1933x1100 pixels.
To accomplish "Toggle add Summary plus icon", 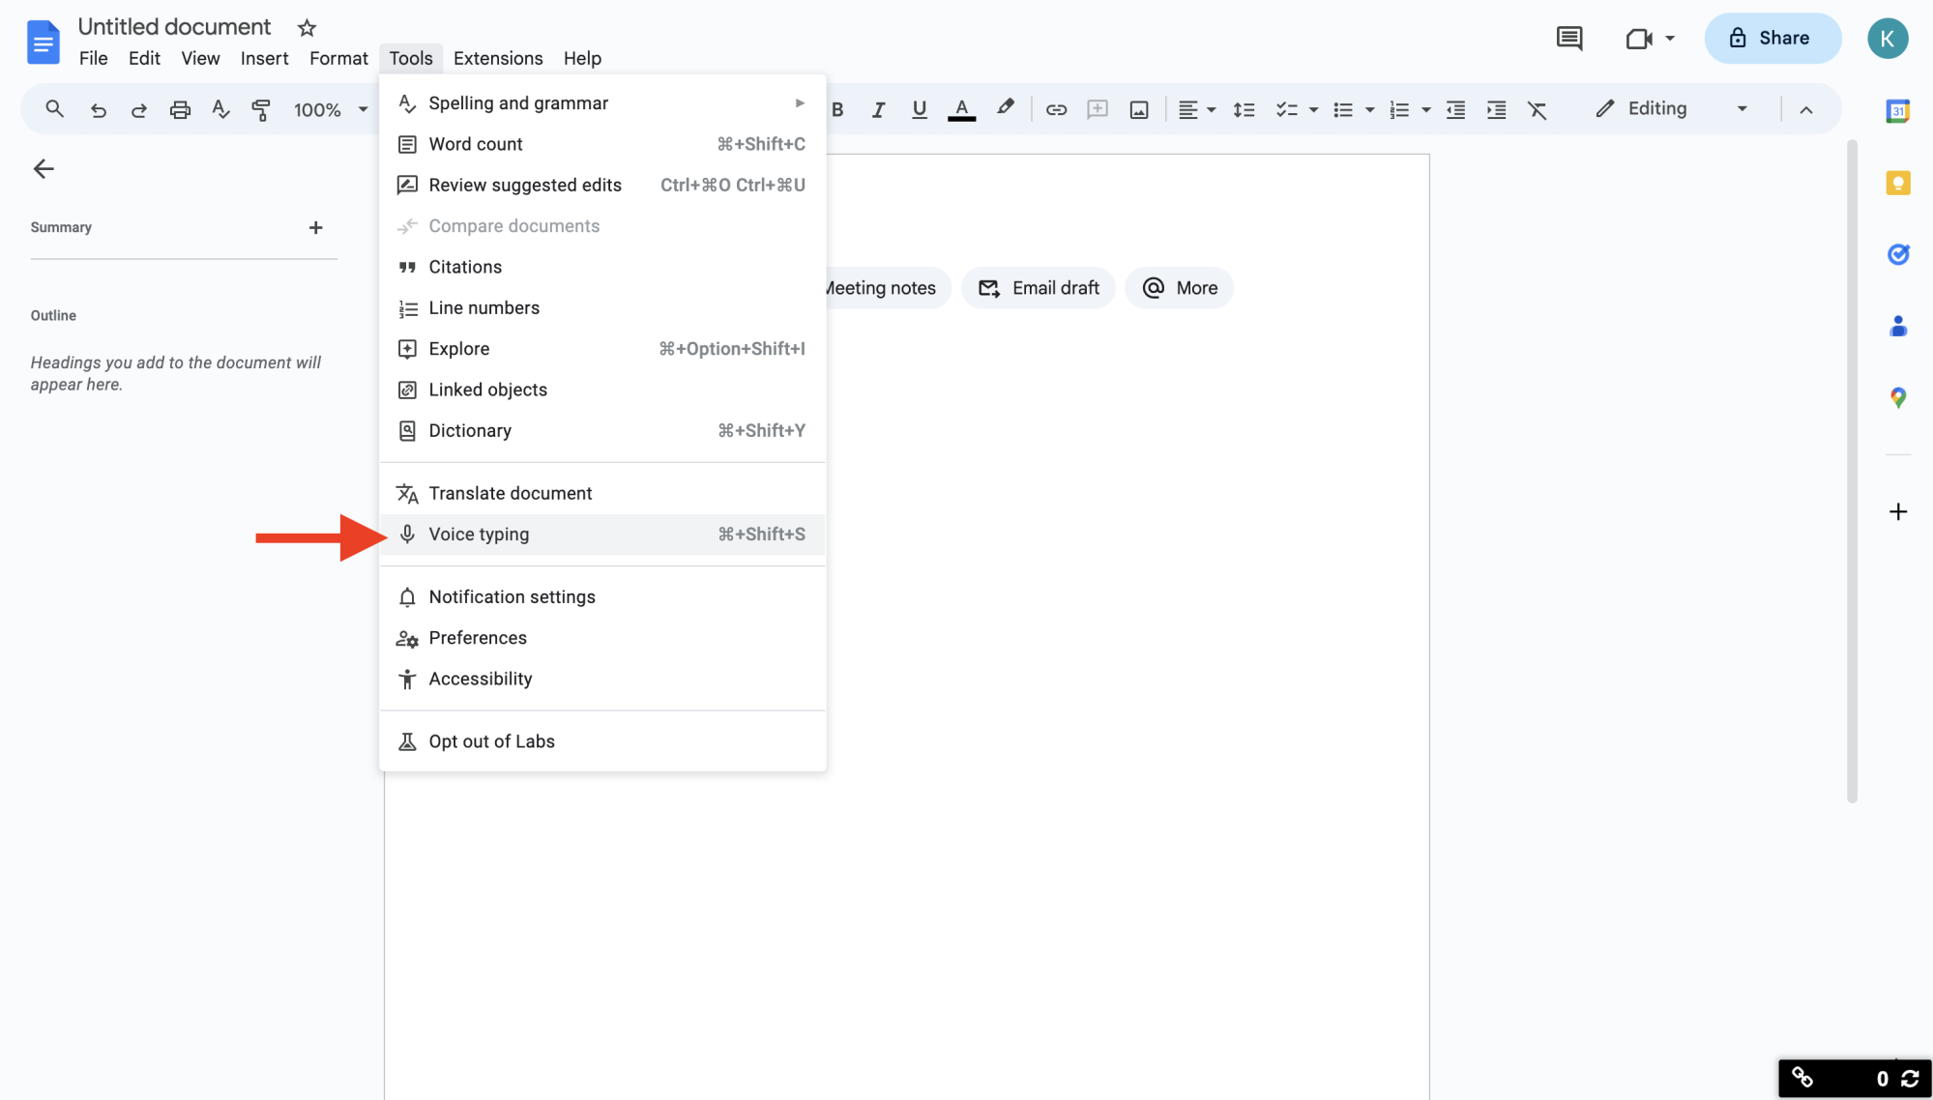I will (x=316, y=225).
